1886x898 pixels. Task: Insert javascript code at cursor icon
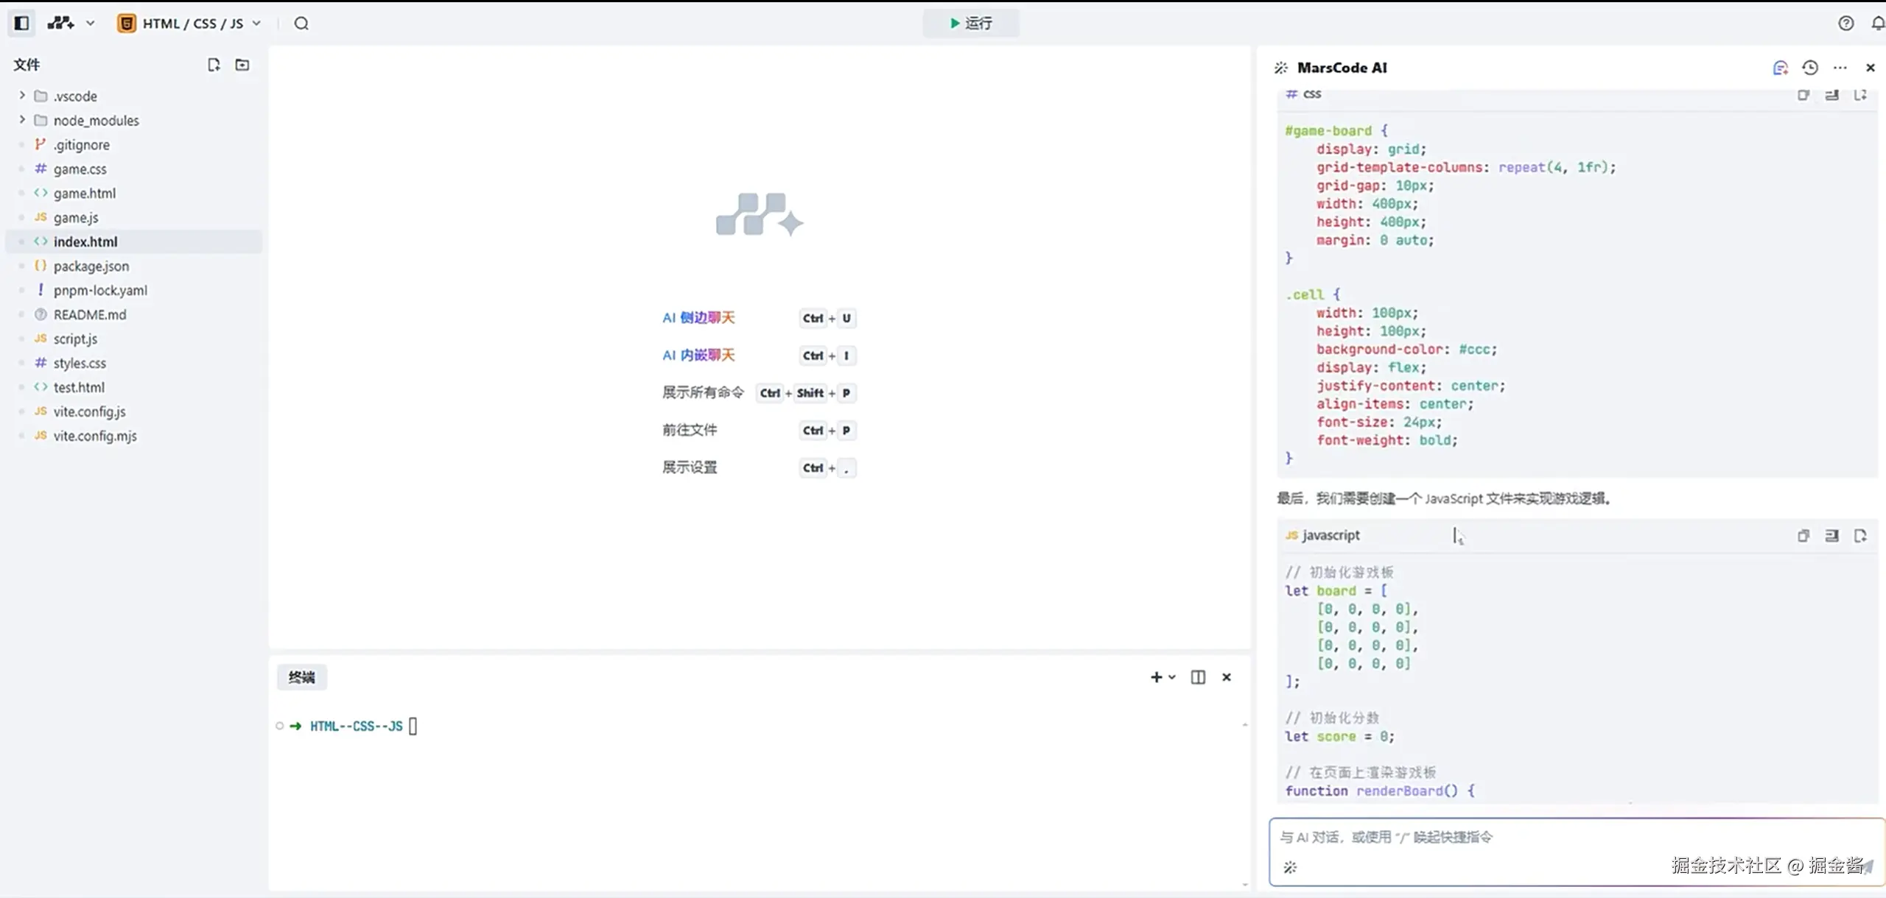pos(1831,536)
